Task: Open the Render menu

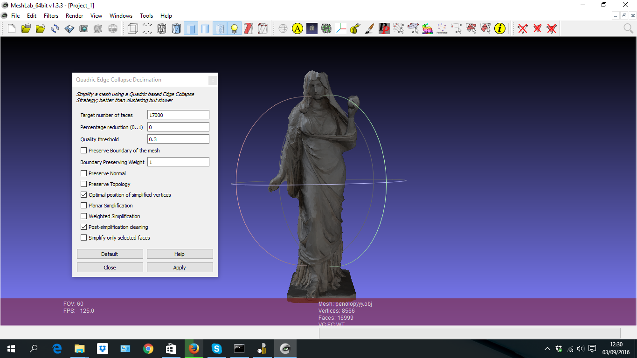Action: 75,16
